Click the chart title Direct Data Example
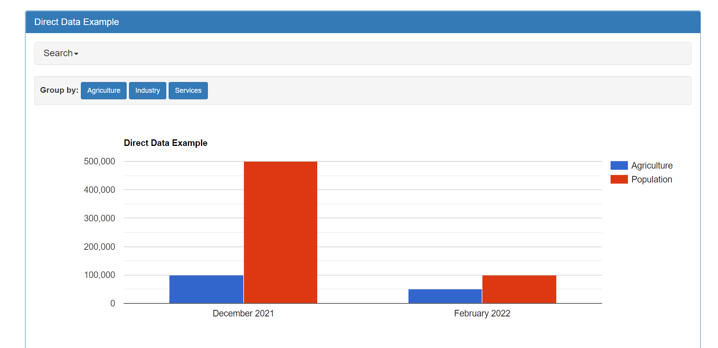Image resolution: width=718 pixels, height=348 pixels. [x=166, y=143]
